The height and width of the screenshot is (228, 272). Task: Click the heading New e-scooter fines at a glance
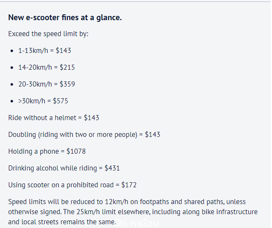65,18
